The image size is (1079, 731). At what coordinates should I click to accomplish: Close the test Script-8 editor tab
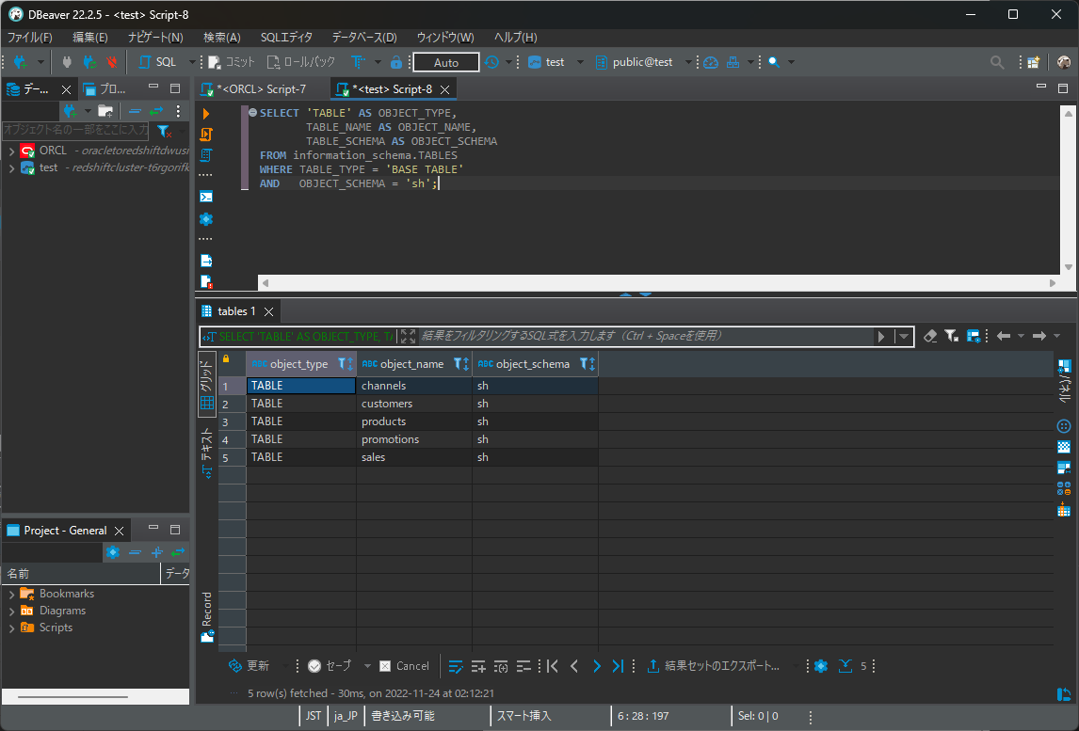click(x=445, y=89)
